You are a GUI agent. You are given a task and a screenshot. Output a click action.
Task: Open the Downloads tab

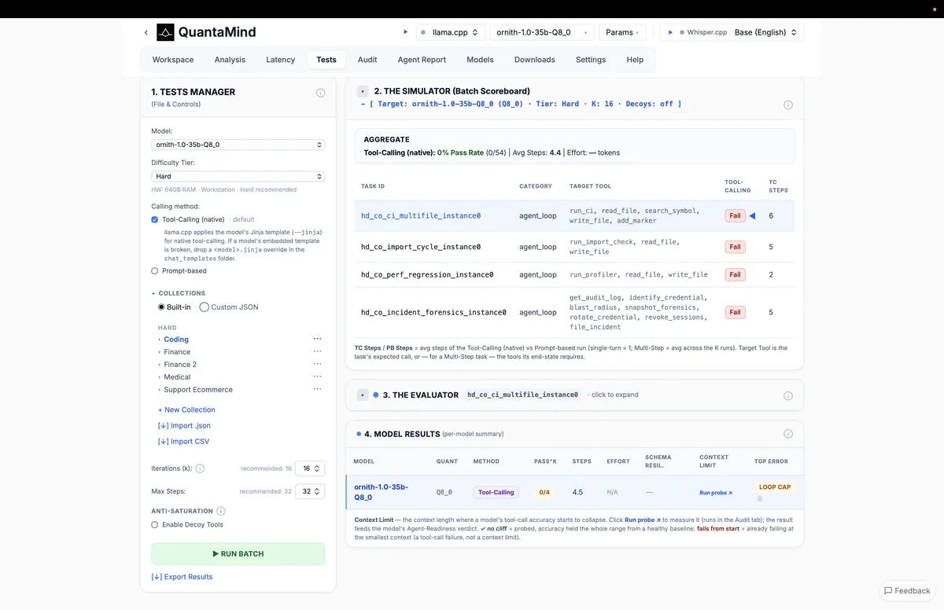click(535, 60)
